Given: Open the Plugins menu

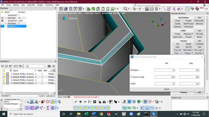Looking at the screenshot, I should pos(40,5).
